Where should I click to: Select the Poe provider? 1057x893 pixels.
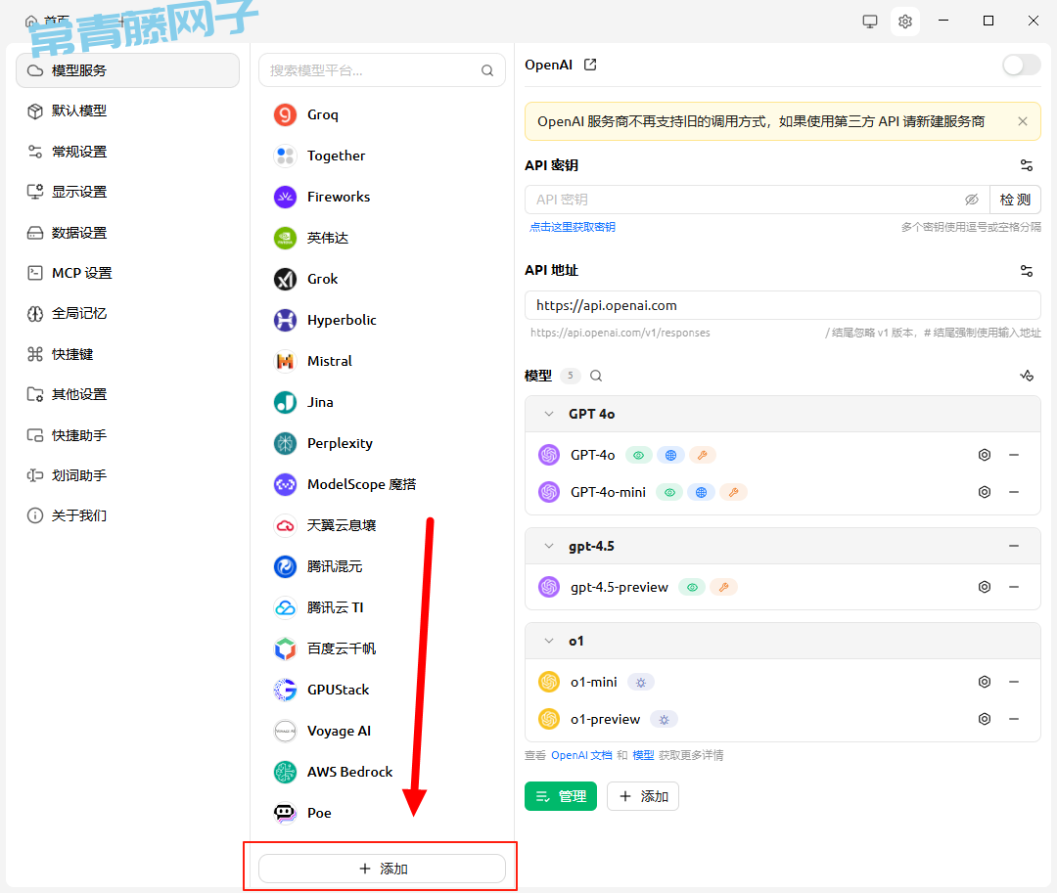click(383, 814)
